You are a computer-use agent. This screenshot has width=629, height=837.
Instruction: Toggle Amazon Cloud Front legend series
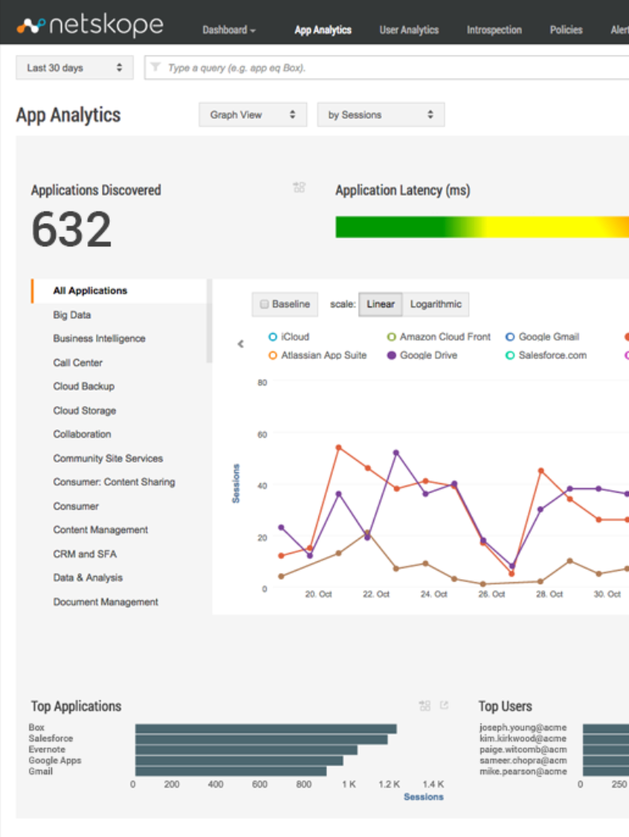coord(439,337)
